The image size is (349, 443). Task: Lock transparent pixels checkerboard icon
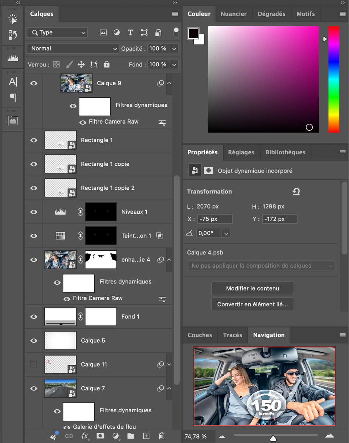56,65
